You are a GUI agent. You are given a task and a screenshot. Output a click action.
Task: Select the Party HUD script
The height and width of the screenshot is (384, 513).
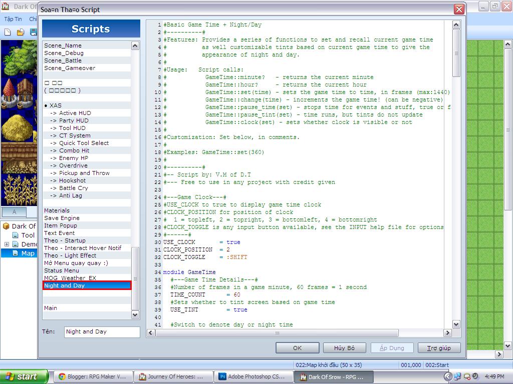coord(87,120)
